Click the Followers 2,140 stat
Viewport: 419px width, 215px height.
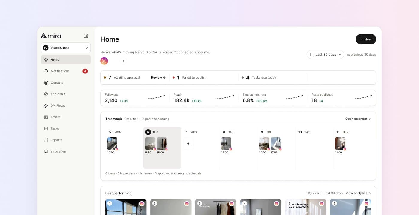tap(135, 98)
